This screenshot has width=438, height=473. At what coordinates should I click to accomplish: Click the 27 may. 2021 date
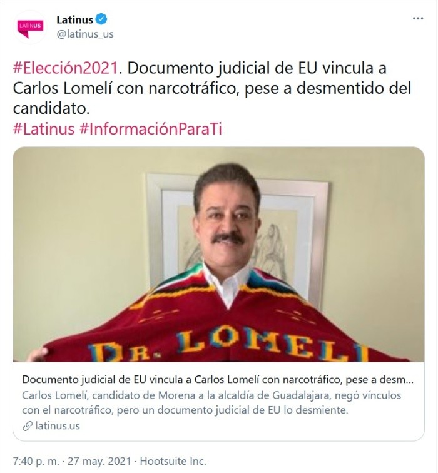pos(99,461)
